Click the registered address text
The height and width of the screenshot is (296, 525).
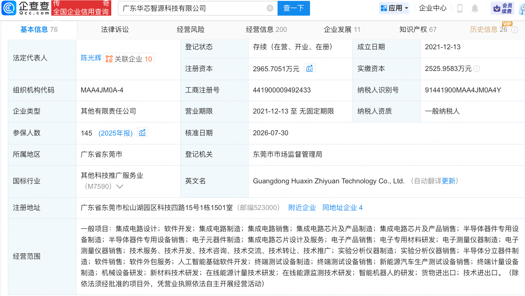coord(157,208)
